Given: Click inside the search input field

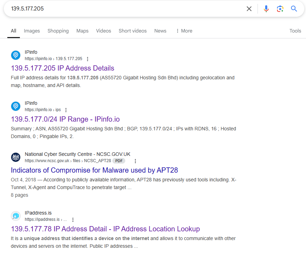Looking at the screenshot, I should point(122,9).
